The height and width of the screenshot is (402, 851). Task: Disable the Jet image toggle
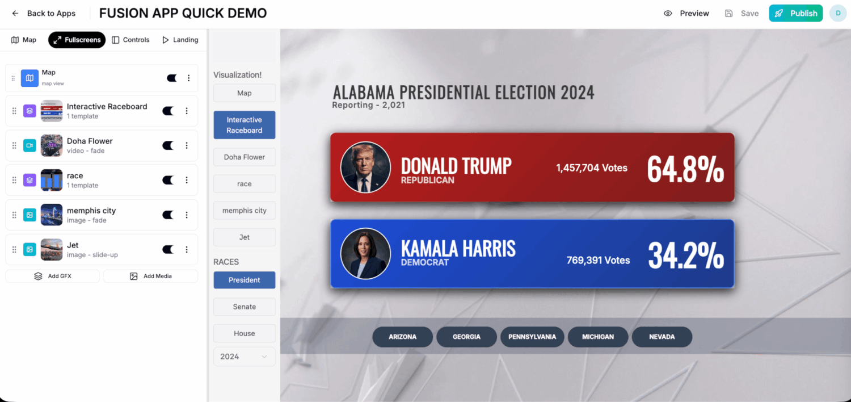tap(168, 250)
